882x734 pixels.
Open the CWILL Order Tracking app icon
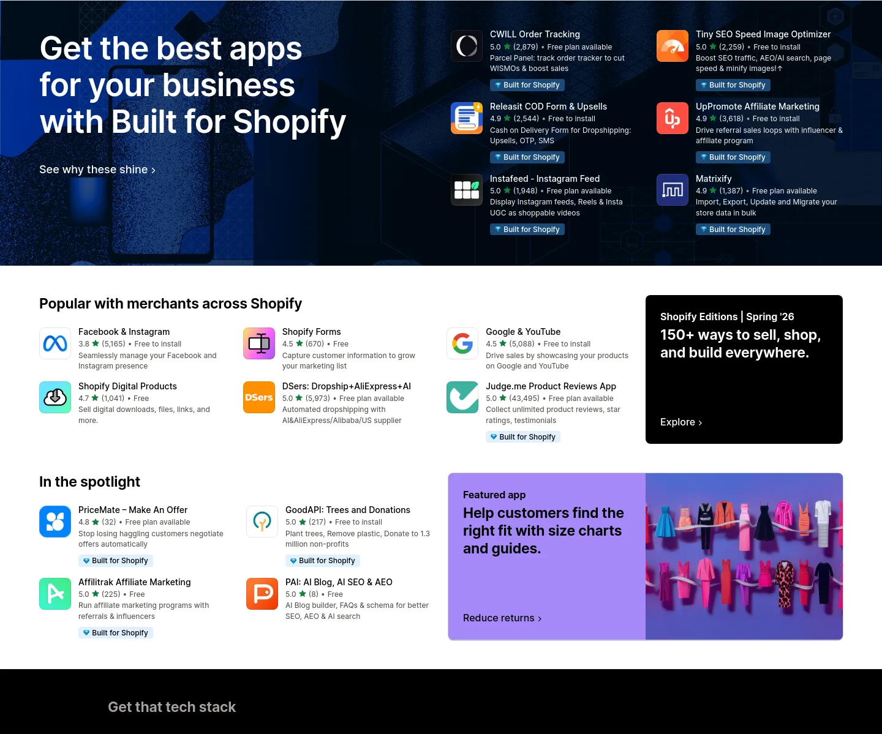pyautogui.click(x=467, y=46)
